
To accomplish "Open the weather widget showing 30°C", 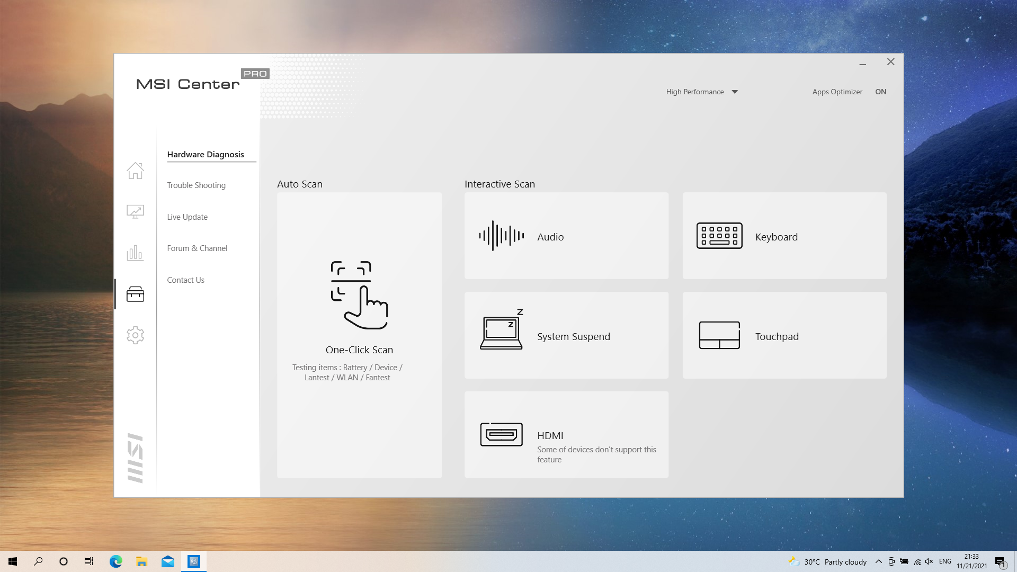I will click(x=827, y=562).
